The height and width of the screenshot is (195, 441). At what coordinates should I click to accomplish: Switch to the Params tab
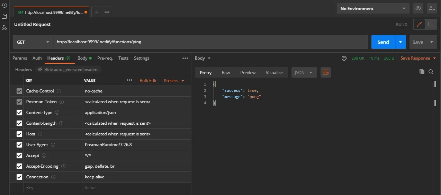[20, 58]
